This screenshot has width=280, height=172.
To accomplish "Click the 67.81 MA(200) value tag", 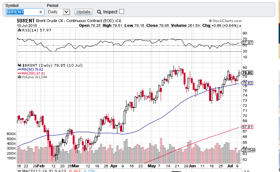I will pyautogui.click(x=247, y=127).
